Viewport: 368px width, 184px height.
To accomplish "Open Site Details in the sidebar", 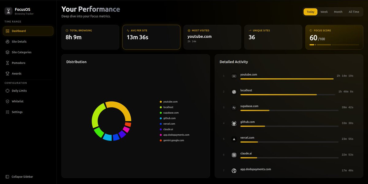I will pyautogui.click(x=28, y=42).
